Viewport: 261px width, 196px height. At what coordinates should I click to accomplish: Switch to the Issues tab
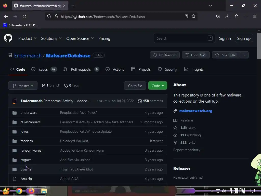click(x=44, y=69)
